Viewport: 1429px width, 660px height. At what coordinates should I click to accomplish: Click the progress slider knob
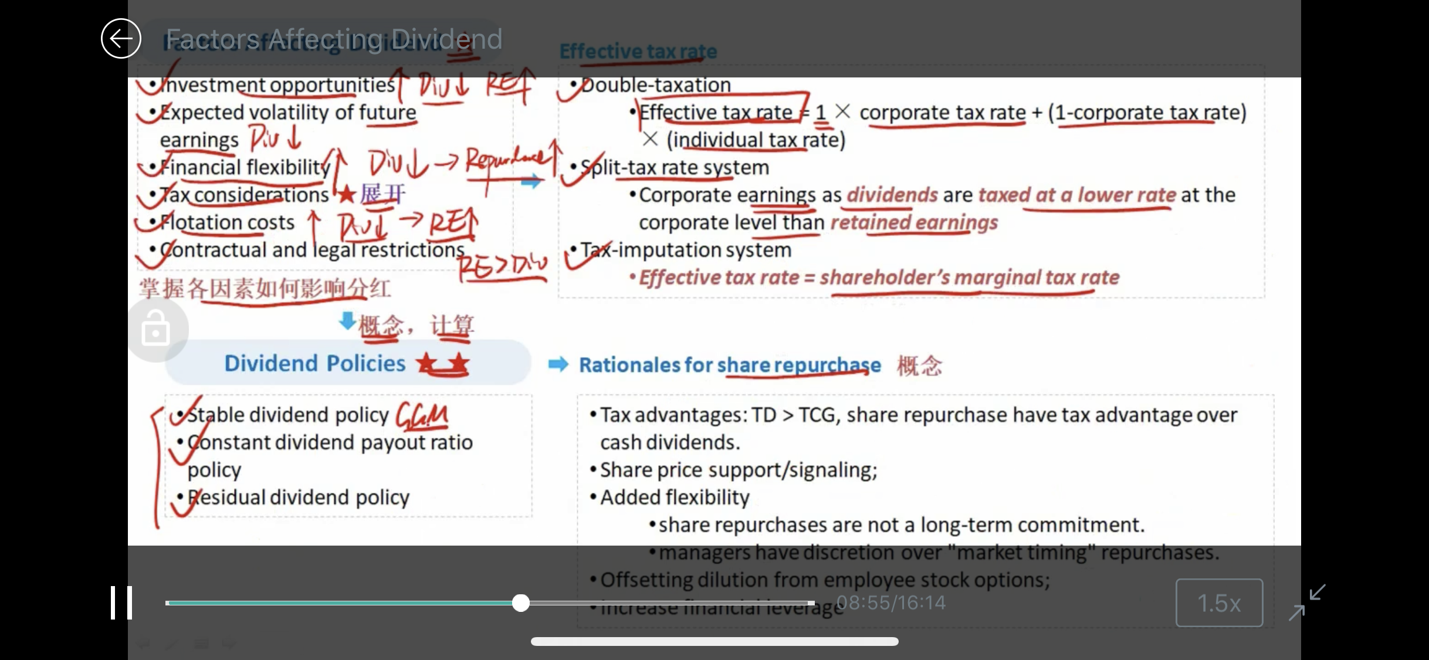click(520, 603)
